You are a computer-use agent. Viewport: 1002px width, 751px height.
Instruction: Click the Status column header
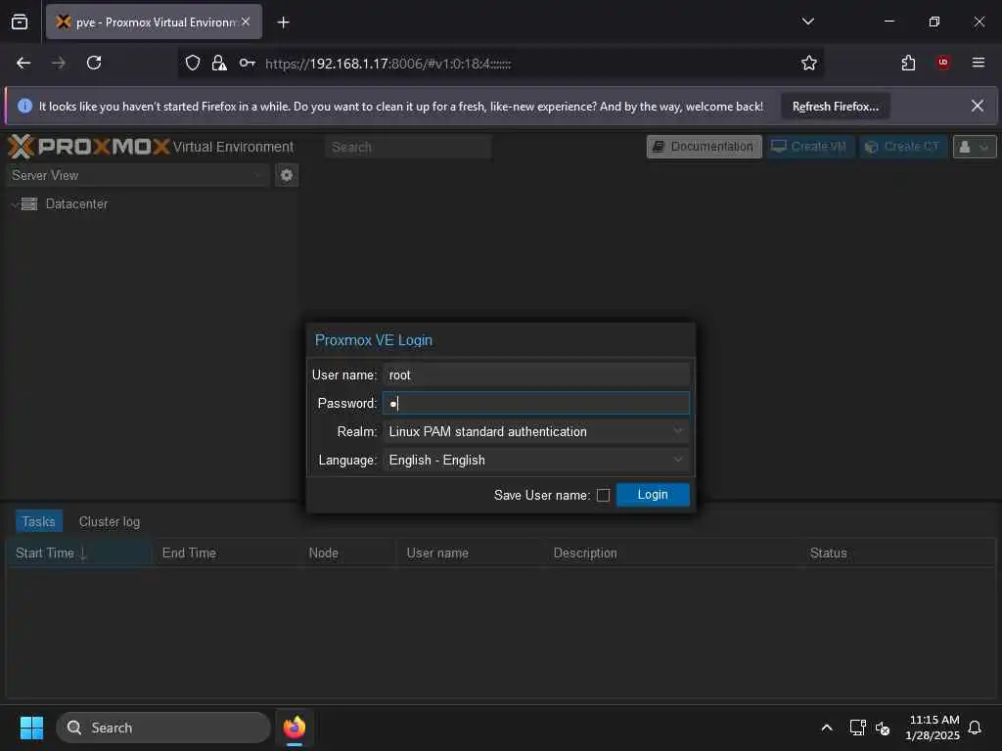(898, 553)
